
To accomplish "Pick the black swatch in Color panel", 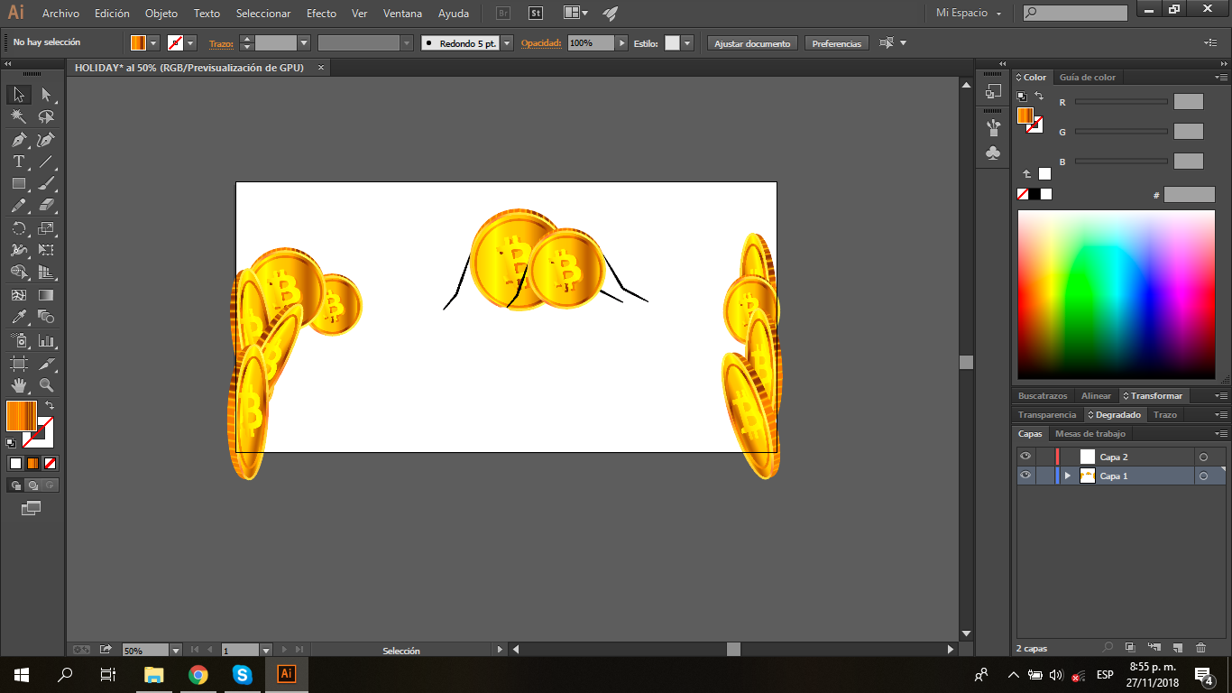I will [1034, 194].
